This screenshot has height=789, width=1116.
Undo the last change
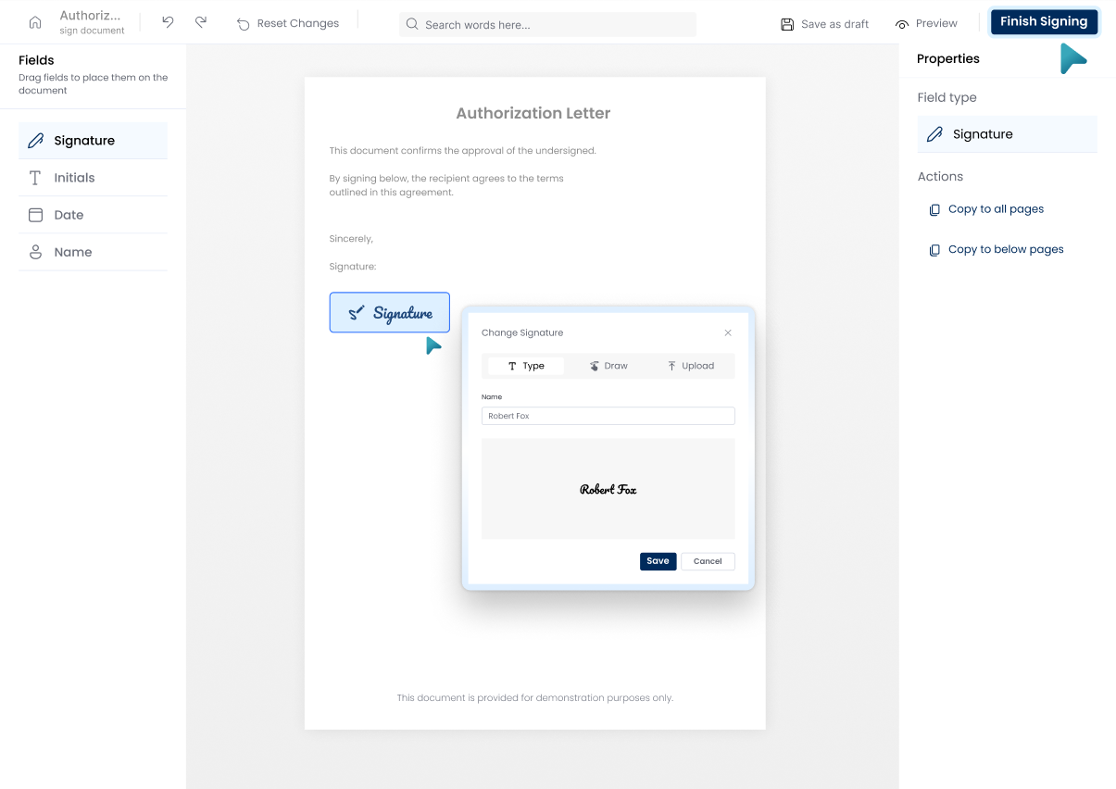[x=168, y=22]
